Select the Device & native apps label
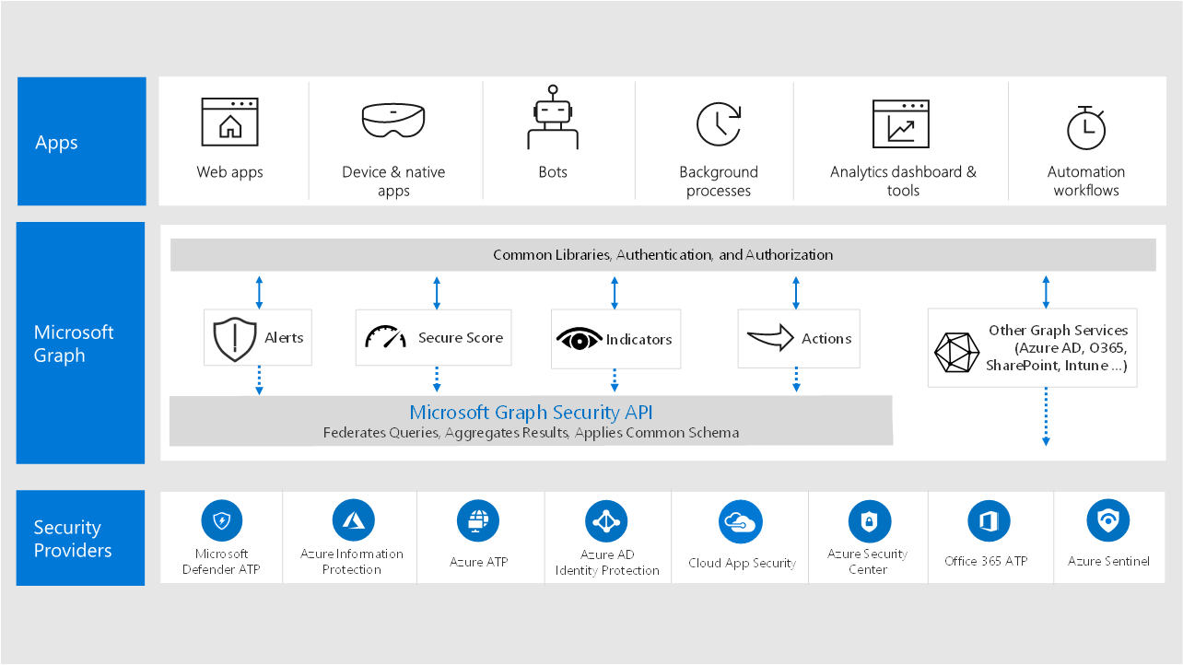Screen dimensions: 1183x665 [x=393, y=181]
